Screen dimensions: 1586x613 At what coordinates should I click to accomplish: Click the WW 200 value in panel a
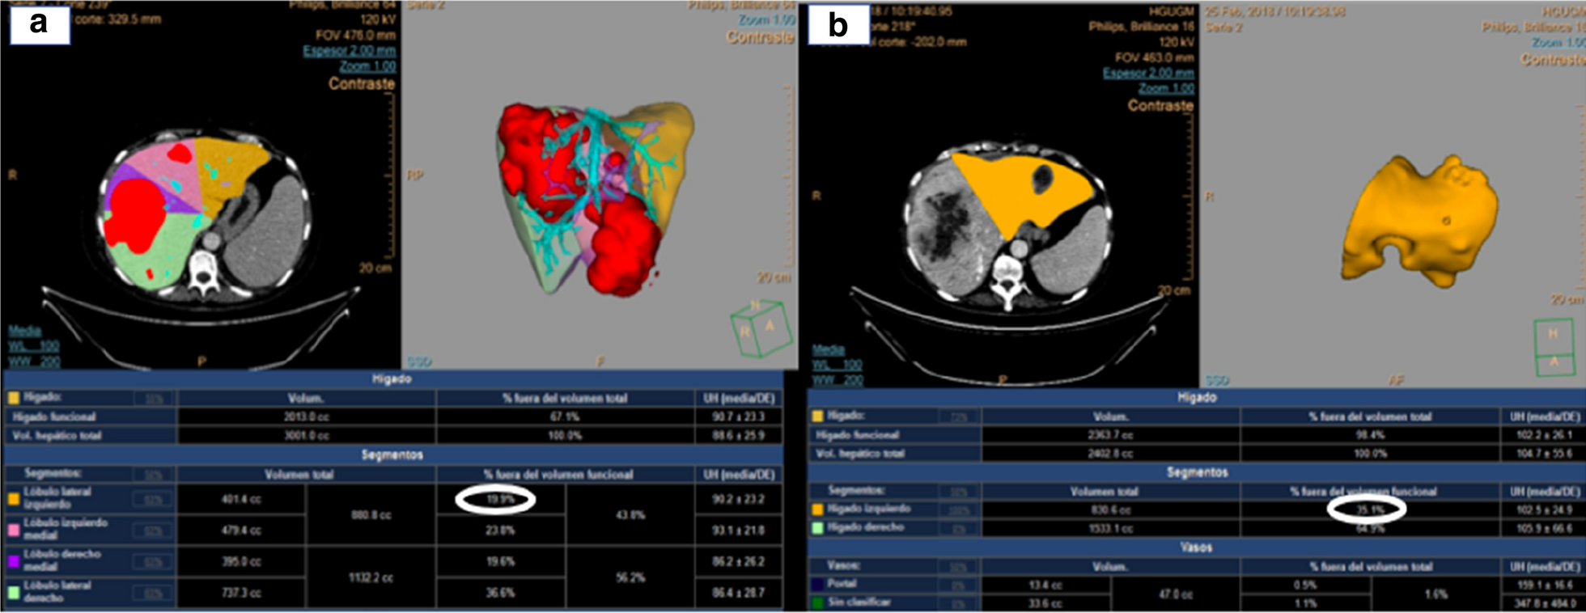point(33,361)
